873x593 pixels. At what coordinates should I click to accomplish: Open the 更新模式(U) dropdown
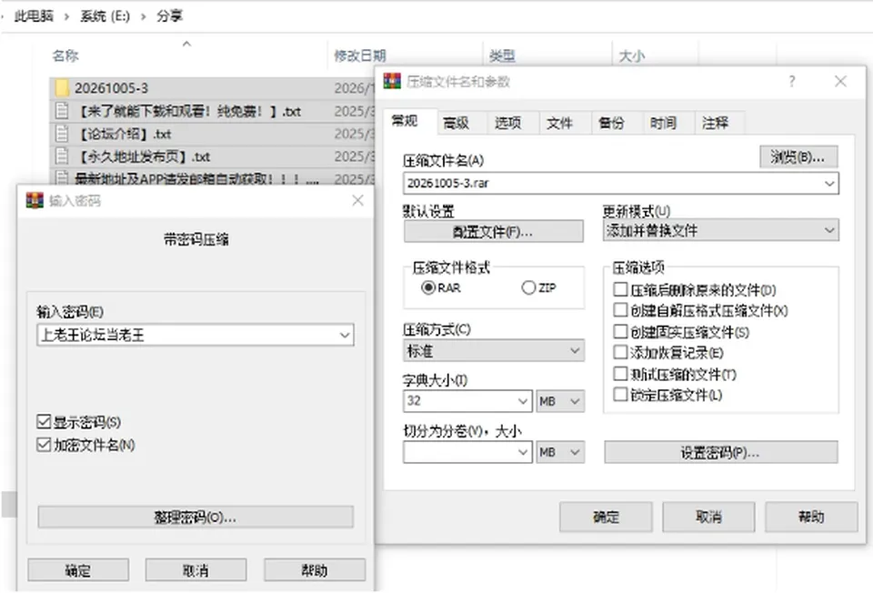coord(720,230)
